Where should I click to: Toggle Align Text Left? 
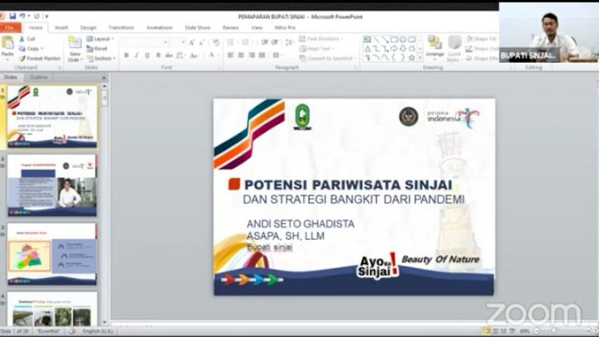(x=230, y=55)
